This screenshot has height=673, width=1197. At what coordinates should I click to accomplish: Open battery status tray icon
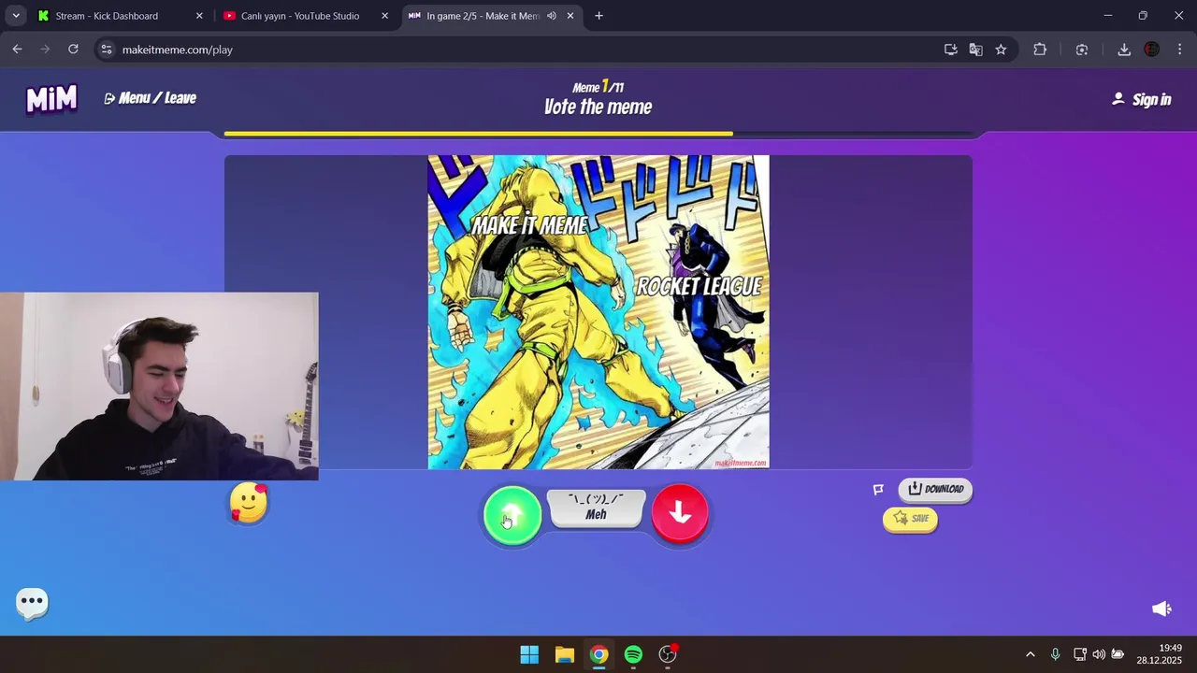pos(1118,654)
